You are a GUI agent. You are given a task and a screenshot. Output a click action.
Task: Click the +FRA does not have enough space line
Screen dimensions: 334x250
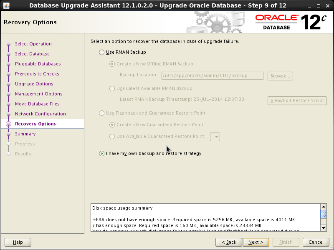[194, 220]
